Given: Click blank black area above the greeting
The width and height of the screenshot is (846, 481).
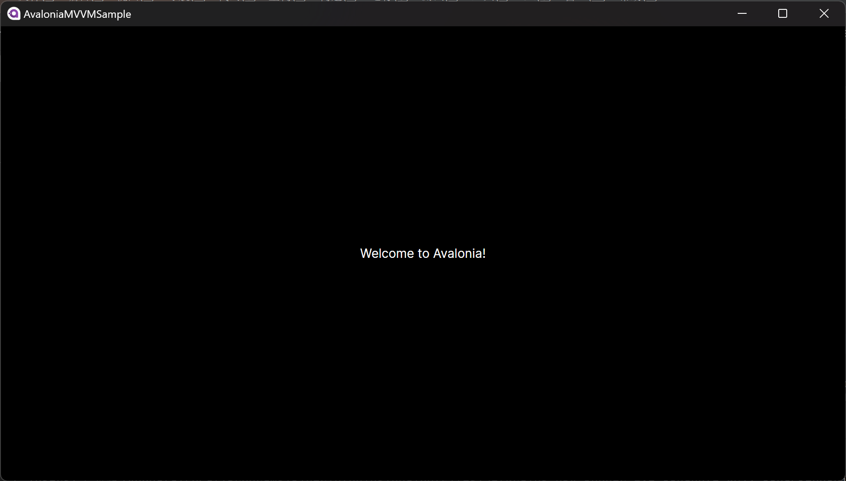Looking at the screenshot, I should (x=423, y=134).
